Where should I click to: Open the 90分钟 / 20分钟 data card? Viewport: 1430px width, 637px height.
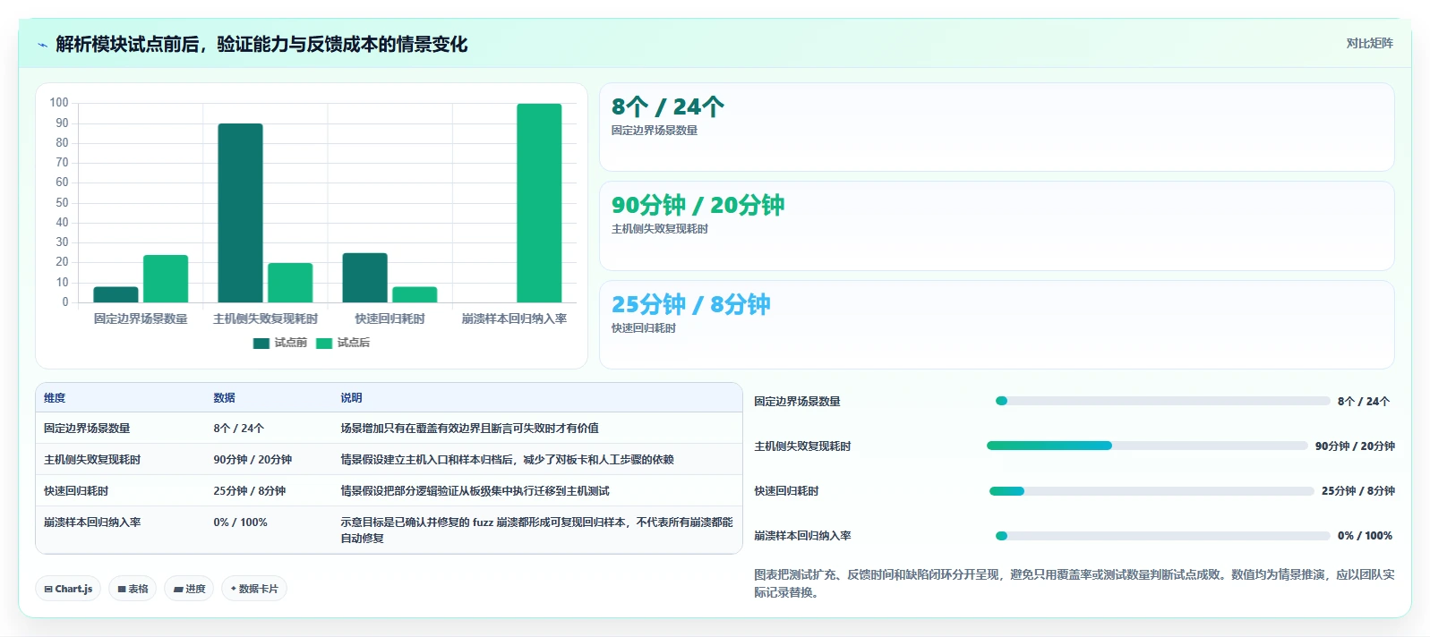click(x=997, y=226)
